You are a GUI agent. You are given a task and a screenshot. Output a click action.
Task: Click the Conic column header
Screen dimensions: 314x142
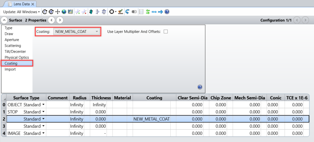coord(276,98)
